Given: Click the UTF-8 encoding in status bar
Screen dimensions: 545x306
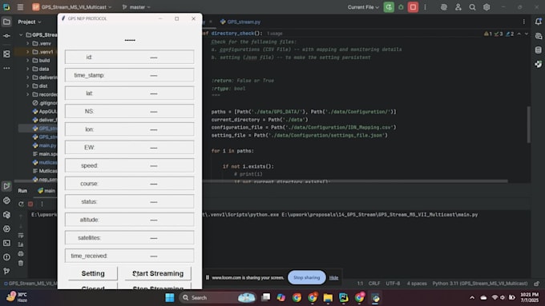Looking at the screenshot, I should (x=393, y=284).
